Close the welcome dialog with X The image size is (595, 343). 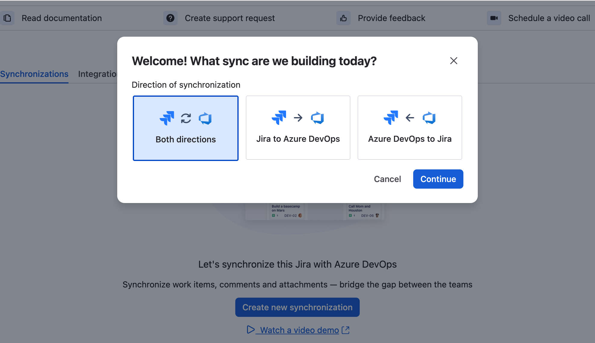[x=454, y=61]
